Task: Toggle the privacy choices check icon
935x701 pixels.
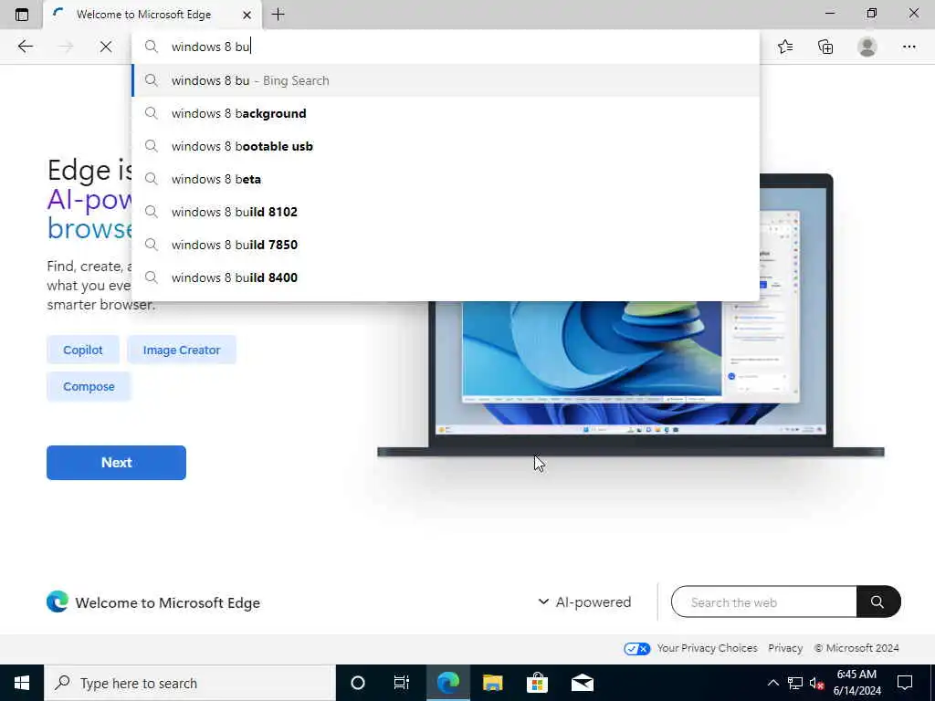Action: 636,649
